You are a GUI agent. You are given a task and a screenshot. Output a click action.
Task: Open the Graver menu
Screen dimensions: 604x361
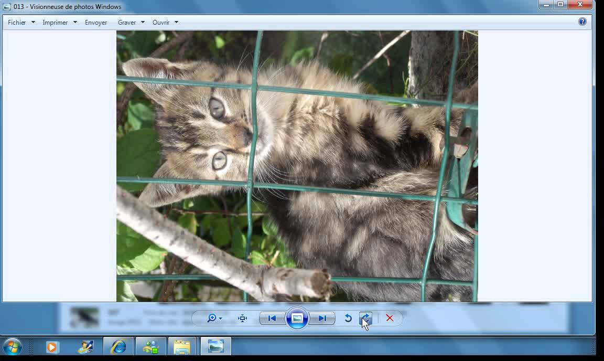coord(127,23)
